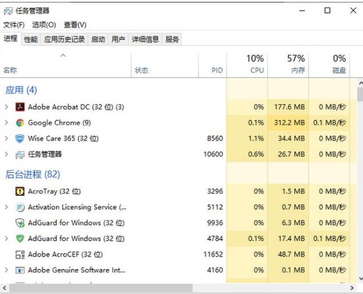Screen dimensions: 363x294
Task: Click the green AdGuard shield icon PID 4784
Action: 20,238
